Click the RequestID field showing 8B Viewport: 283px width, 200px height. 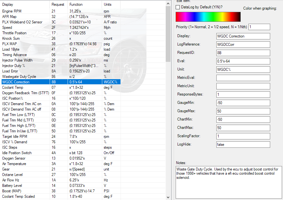[x=243, y=53]
